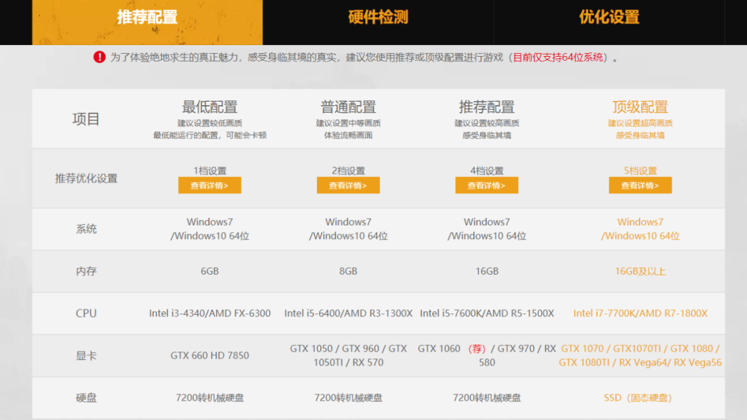Click the 建议设置超高画质 subtitle
Image resolution: width=747 pixels, height=420 pixels.
click(640, 123)
